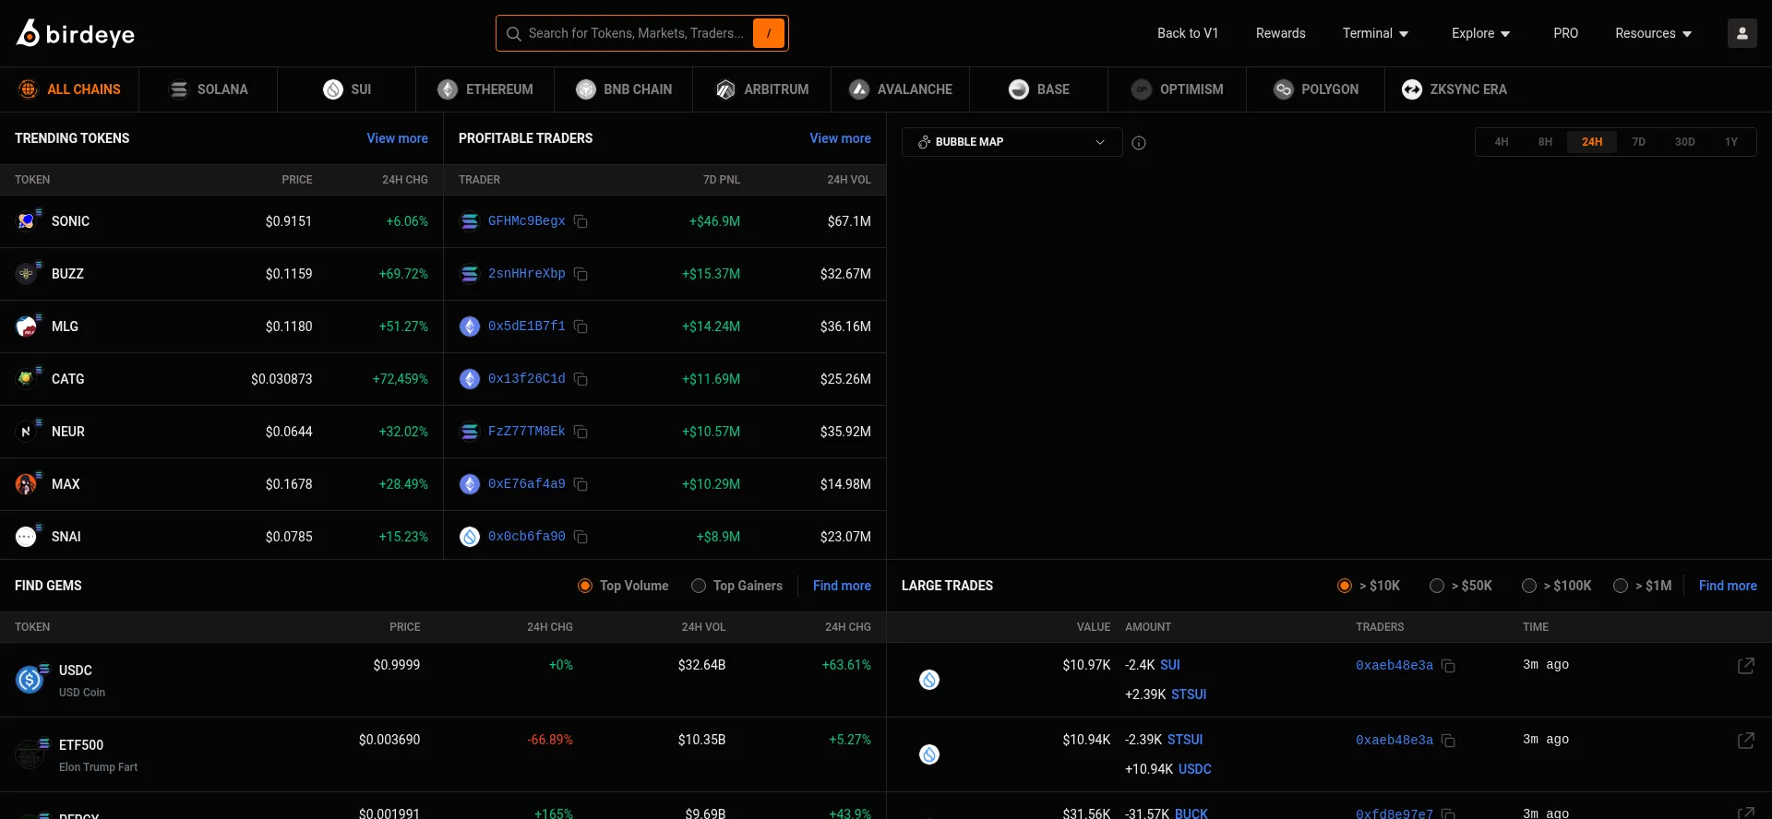The image size is (1772, 819).
Task: Open the PRO page
Action: point(1565,33)
